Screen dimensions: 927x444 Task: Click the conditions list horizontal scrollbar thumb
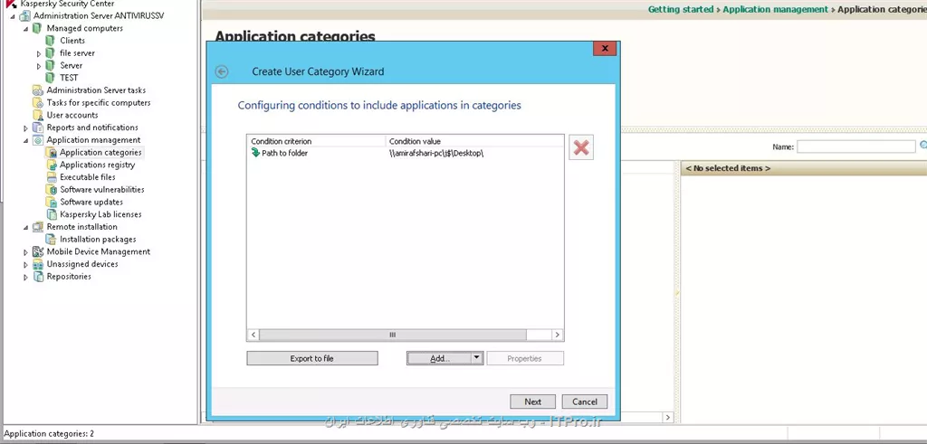click(x=393, y=335)
